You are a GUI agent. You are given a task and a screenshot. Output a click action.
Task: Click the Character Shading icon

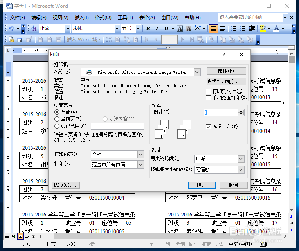pos(189,29)
